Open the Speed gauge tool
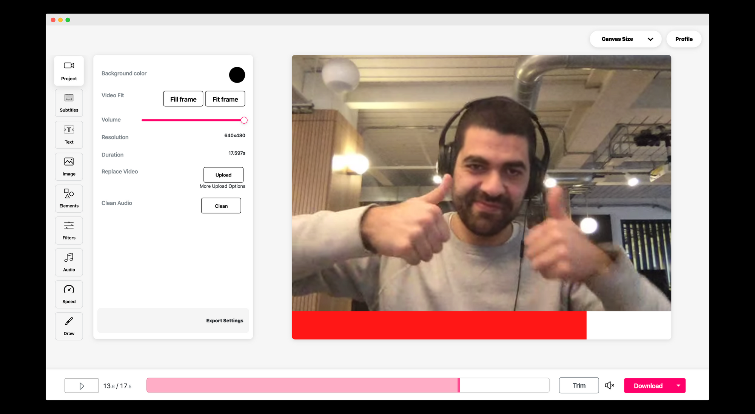 pos(69,294)
